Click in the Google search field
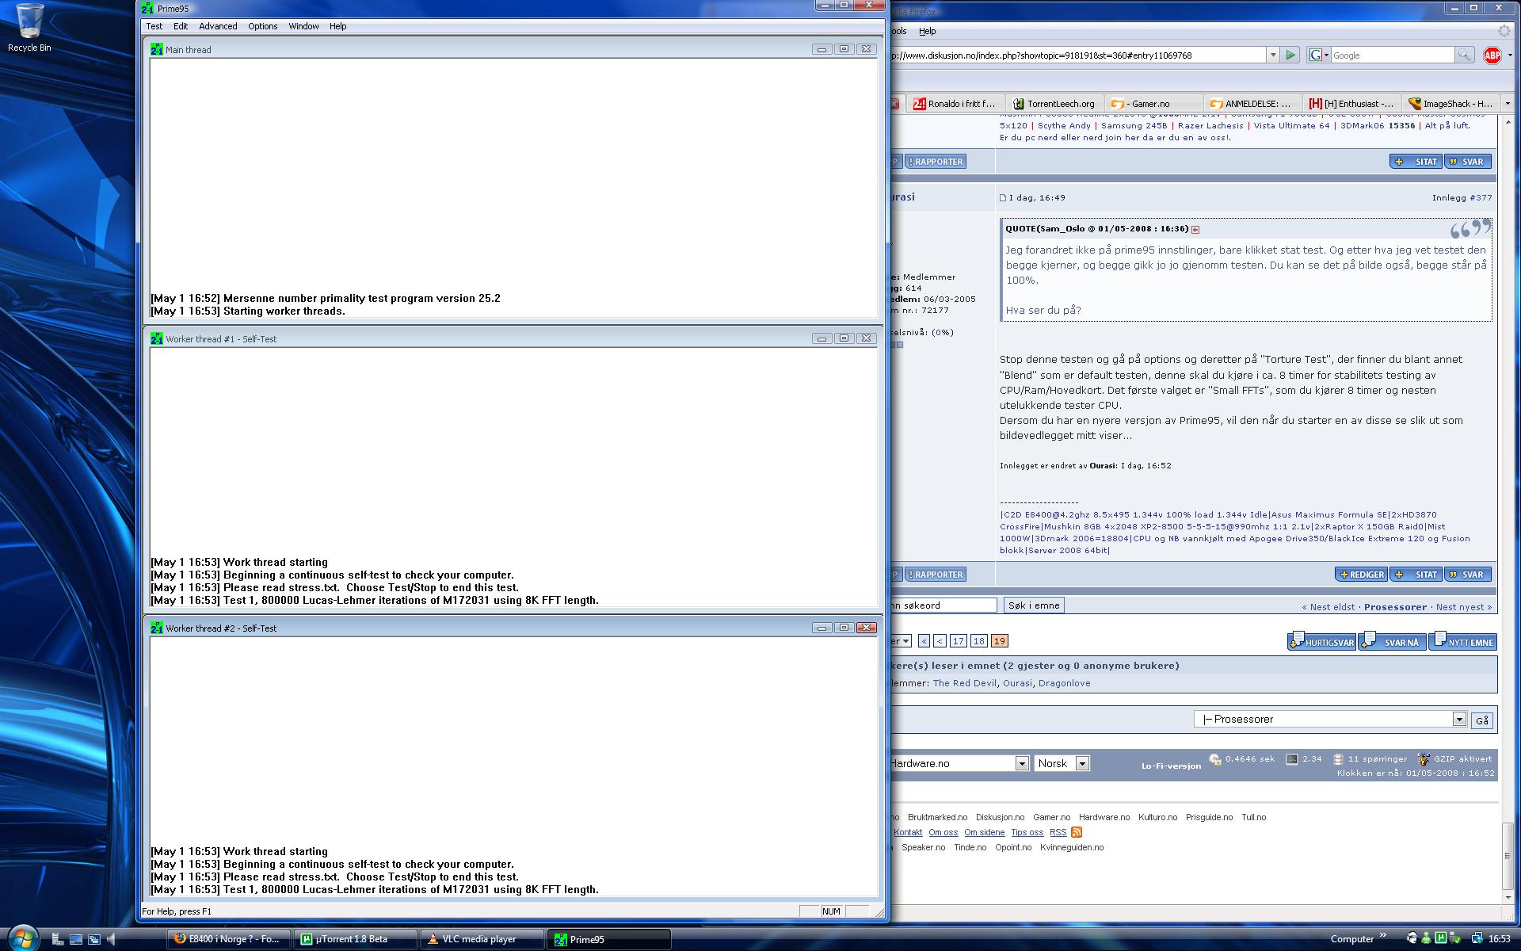 point(1393,55)
